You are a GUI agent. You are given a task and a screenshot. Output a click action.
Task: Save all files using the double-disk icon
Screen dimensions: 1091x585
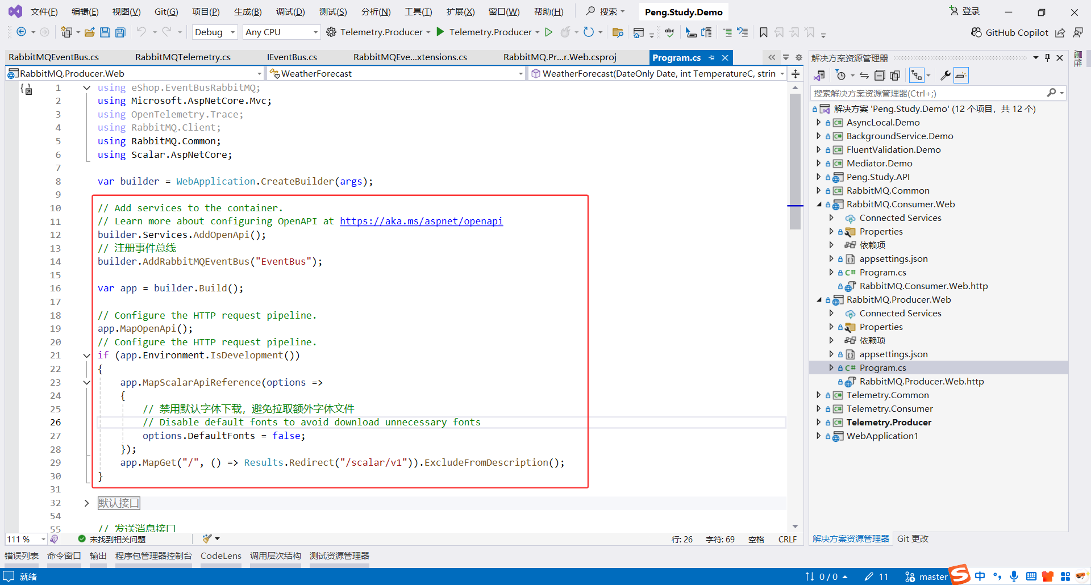[x=120, y=32]
